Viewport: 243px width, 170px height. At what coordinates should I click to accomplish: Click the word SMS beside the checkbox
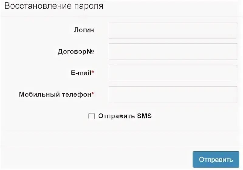(144, 116)
